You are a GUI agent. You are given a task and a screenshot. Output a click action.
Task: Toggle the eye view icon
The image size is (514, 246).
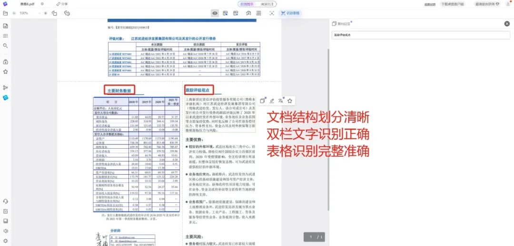[x=215, y=13]
